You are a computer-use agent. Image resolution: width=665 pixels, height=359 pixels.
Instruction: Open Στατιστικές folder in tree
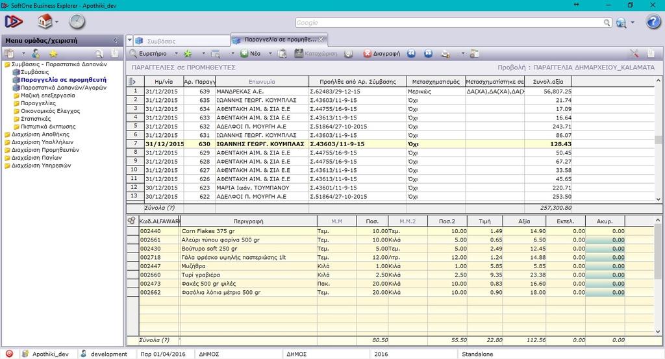coord(36,119)
